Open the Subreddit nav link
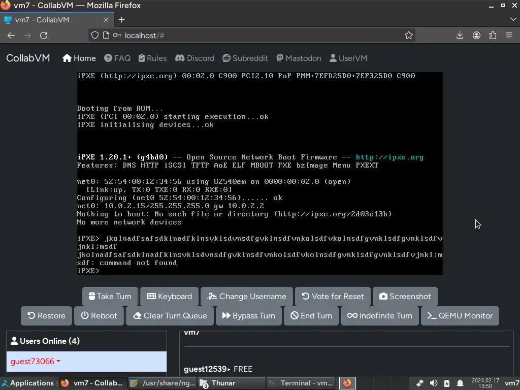 pos(245,58)
